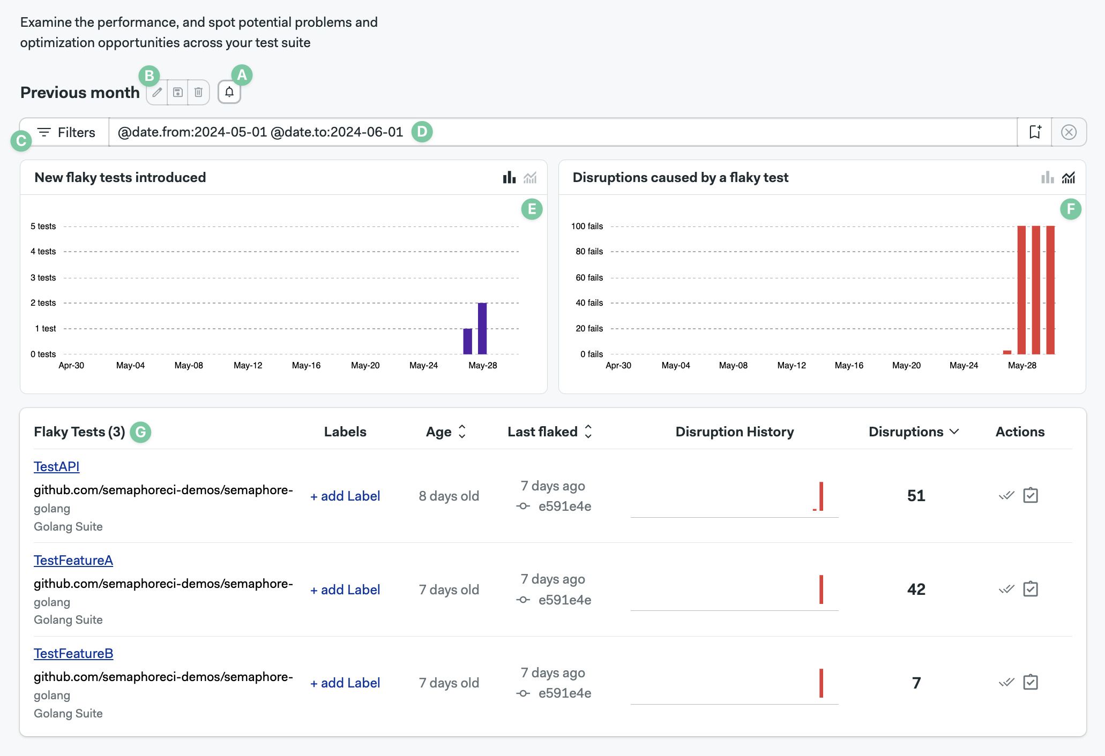Open the TestFeatureA test link
The width and height of the screenshot is (1105, 756).
click(73, 560)
